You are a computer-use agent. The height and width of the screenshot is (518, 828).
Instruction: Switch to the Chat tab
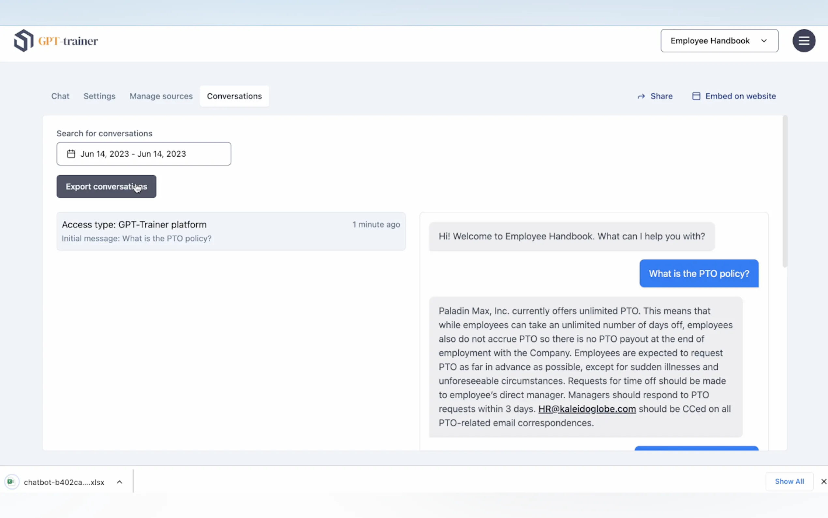pos(60,96)
